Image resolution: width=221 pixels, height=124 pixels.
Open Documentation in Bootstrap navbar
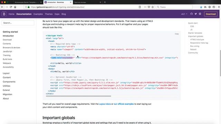24,14
